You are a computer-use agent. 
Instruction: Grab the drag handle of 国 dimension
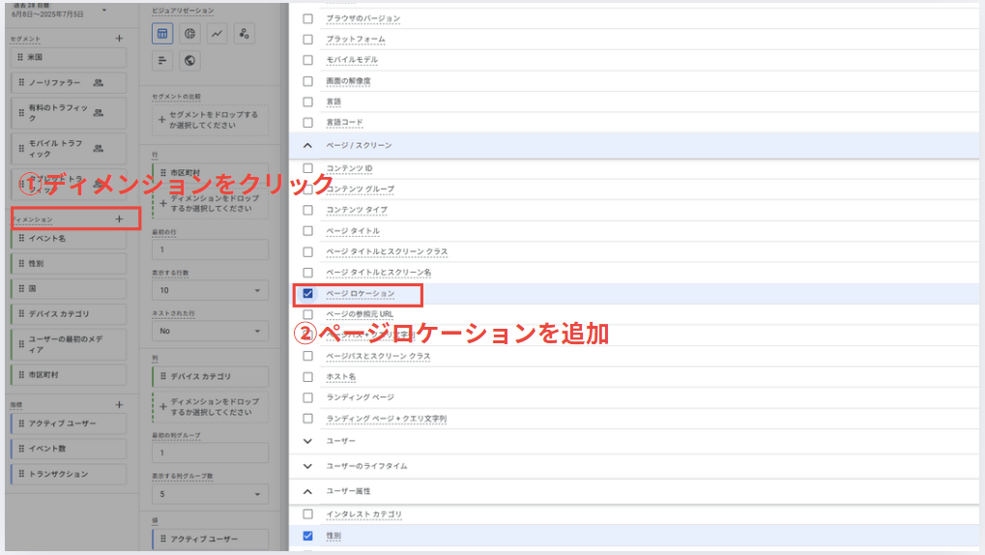[20, 288]
